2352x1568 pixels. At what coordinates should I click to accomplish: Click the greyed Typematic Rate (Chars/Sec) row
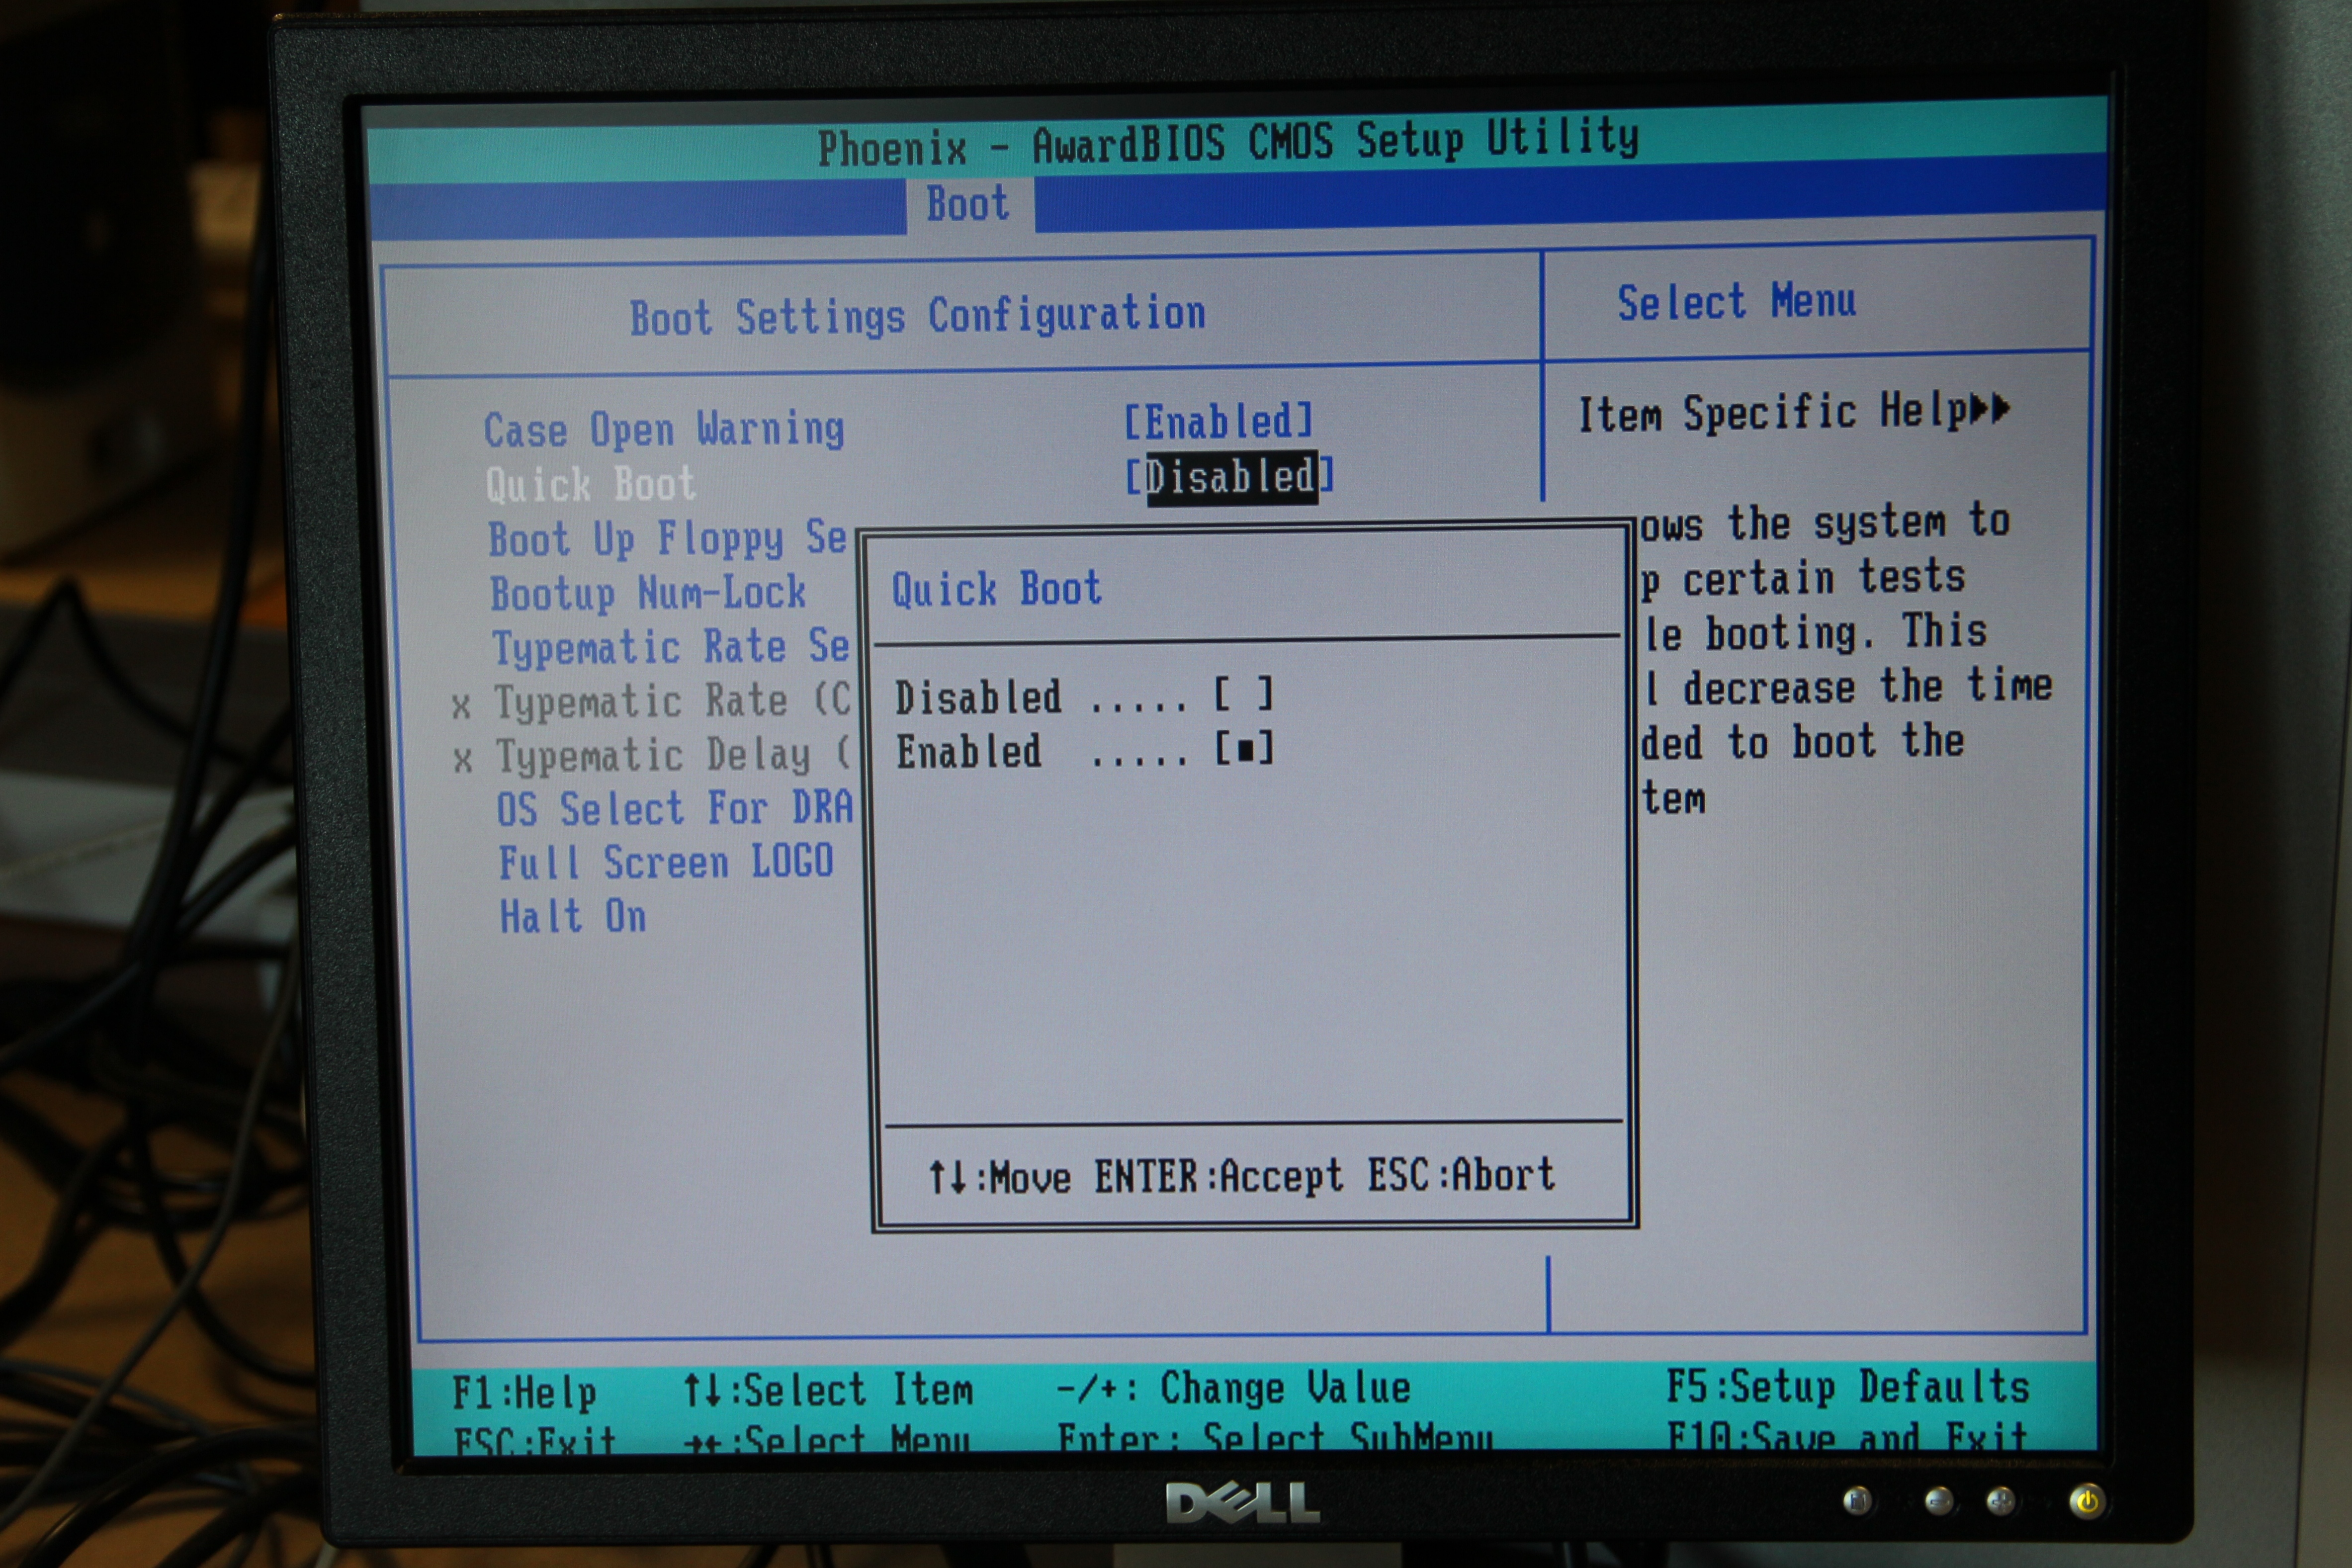(x=651, y=702)
